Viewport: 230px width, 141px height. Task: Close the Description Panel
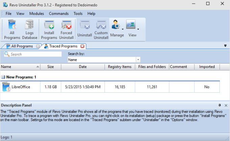click(x=226, y=105)
